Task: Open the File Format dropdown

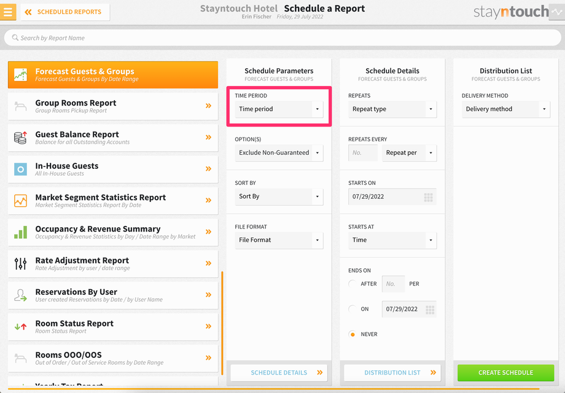Action: tap(279, 240)
